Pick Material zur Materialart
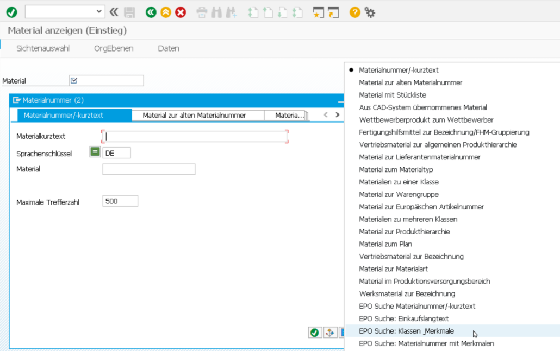 coord(393,269)
